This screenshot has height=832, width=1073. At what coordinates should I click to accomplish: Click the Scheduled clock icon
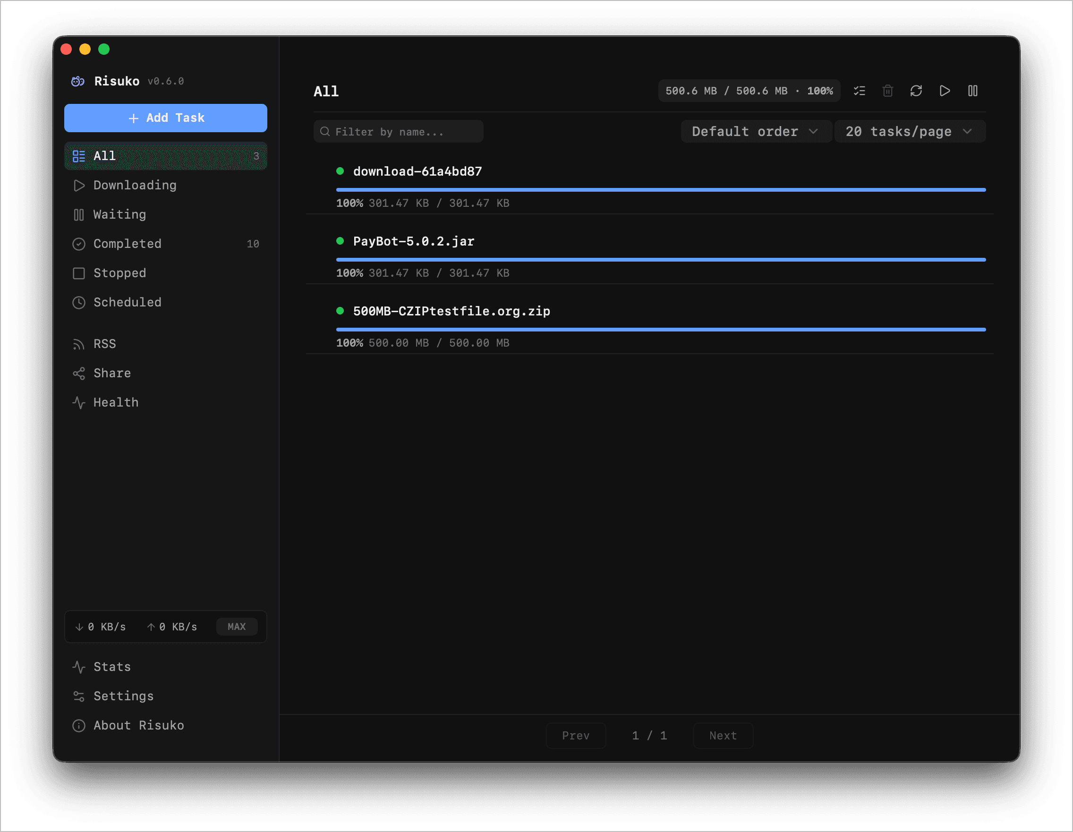pos(78,303)
